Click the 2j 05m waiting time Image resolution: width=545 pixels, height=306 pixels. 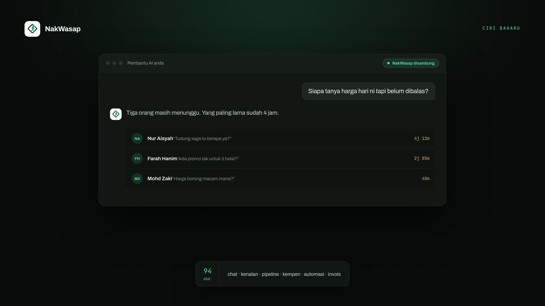(422, 158)
